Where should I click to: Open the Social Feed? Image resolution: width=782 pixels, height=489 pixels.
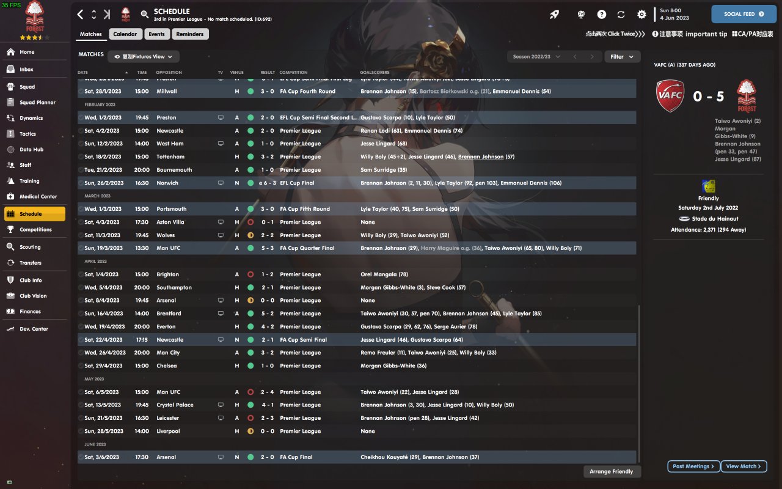(x=744, y=14)
